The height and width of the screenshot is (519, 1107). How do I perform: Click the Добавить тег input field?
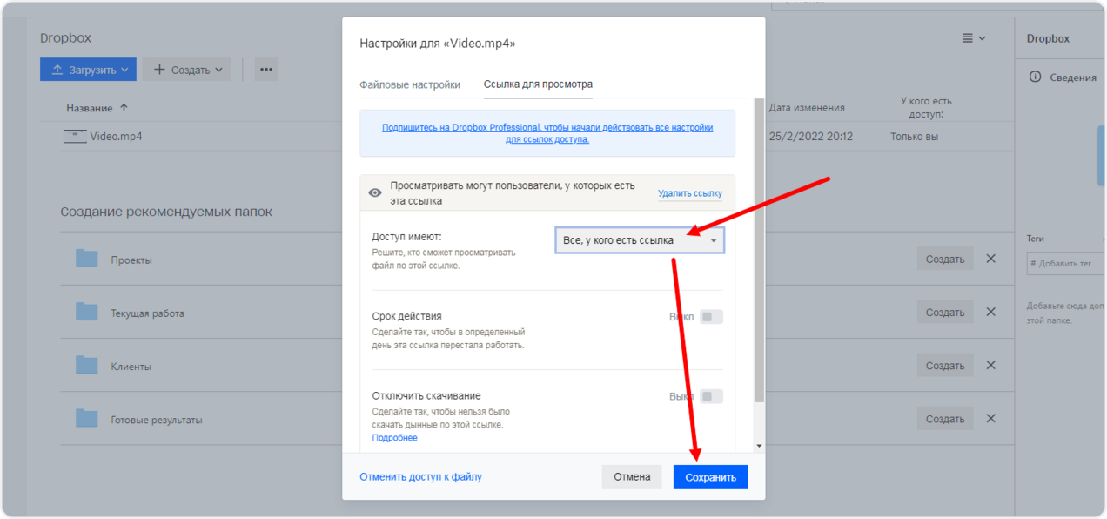pos(1066,263)
